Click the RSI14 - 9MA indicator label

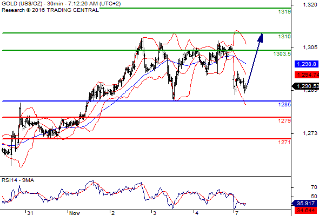pos(18,180)
